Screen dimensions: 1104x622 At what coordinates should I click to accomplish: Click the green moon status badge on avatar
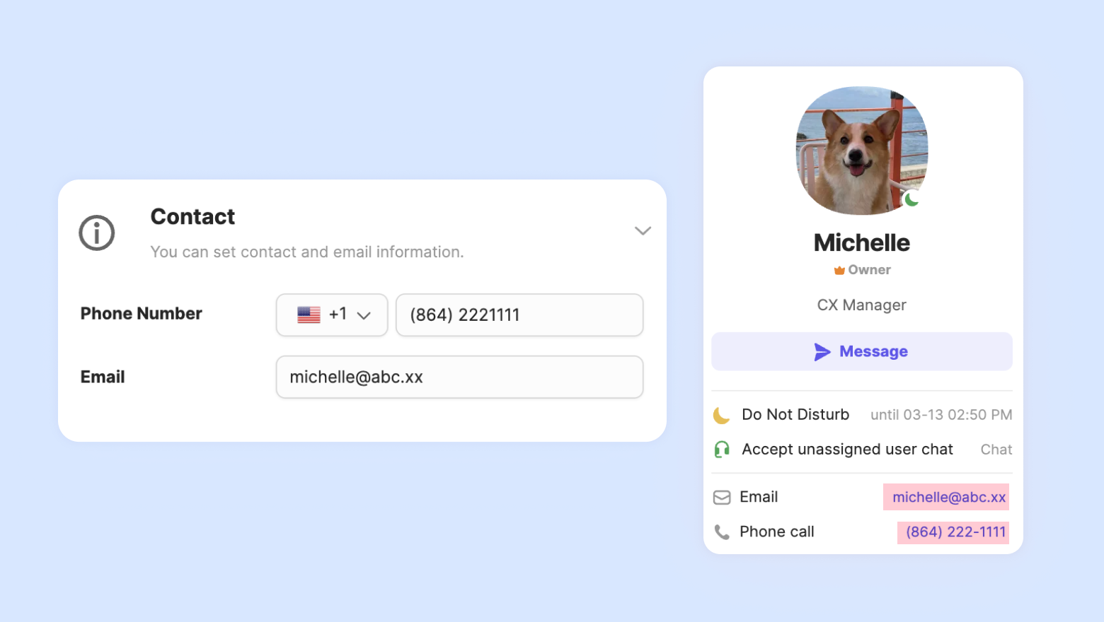click(912, 199)
